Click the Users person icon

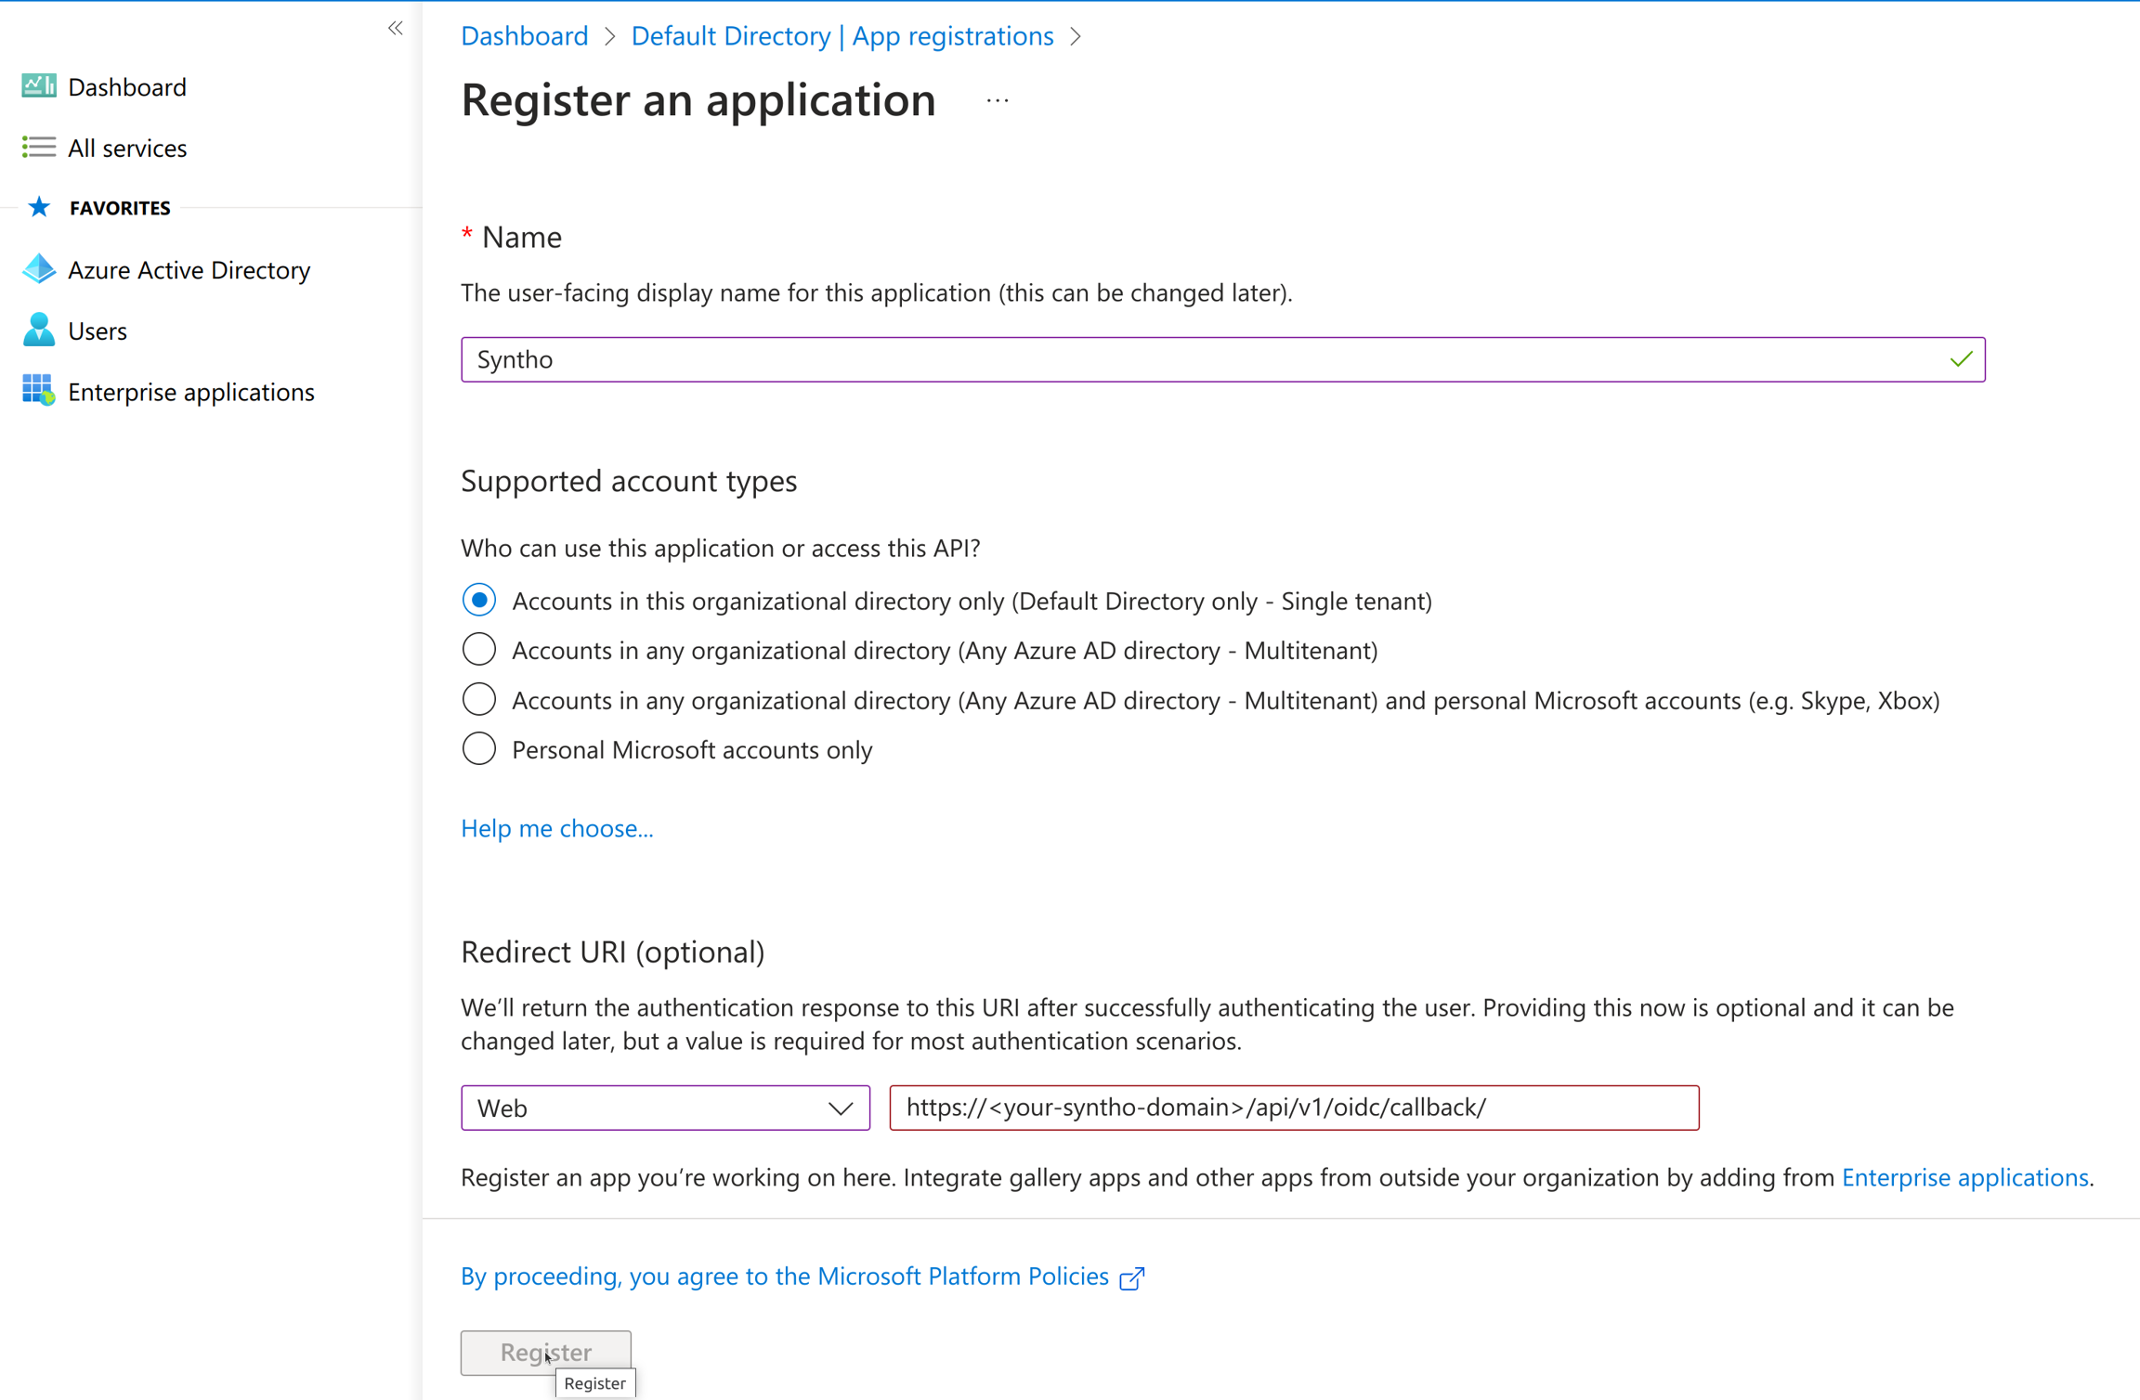coord(38,331)
